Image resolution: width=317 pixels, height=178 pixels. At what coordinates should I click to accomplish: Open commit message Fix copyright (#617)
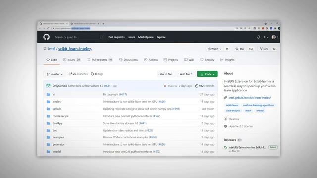114,94
